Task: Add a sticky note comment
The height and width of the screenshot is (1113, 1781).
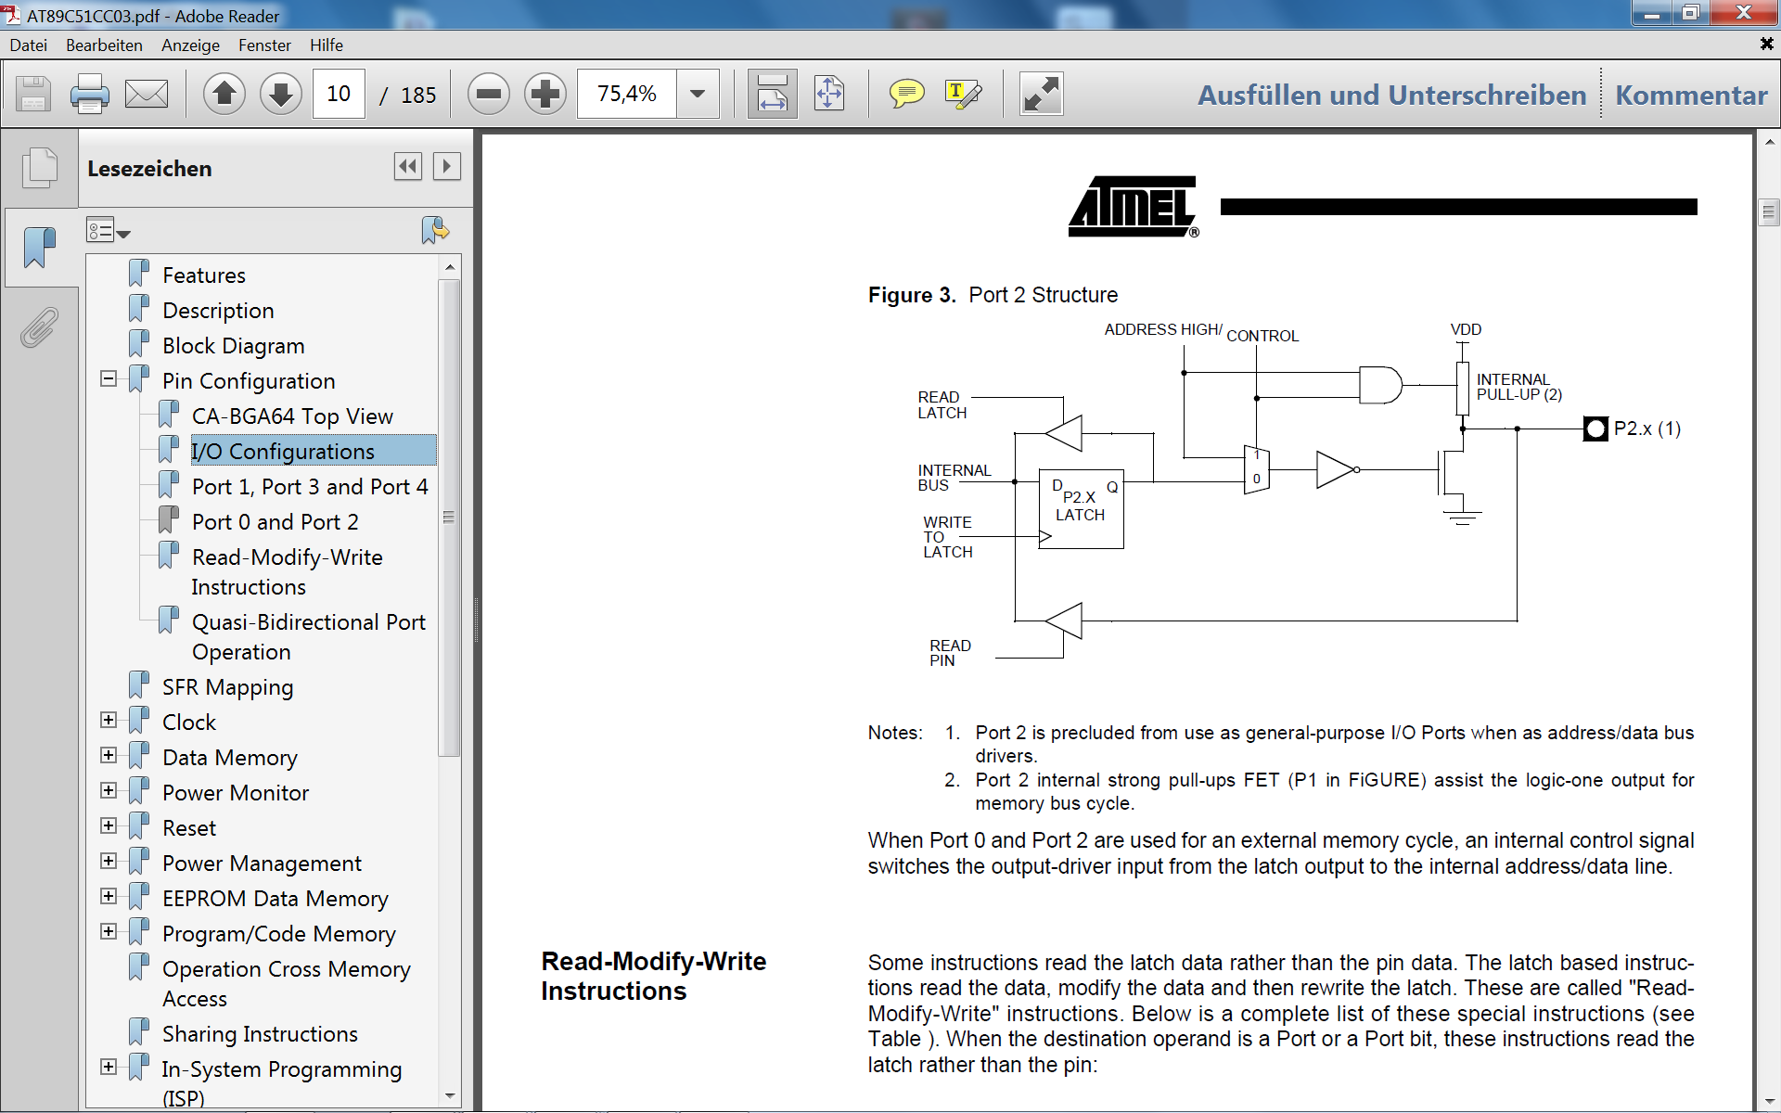Action: pyautogui.click(x=906, y=94)
